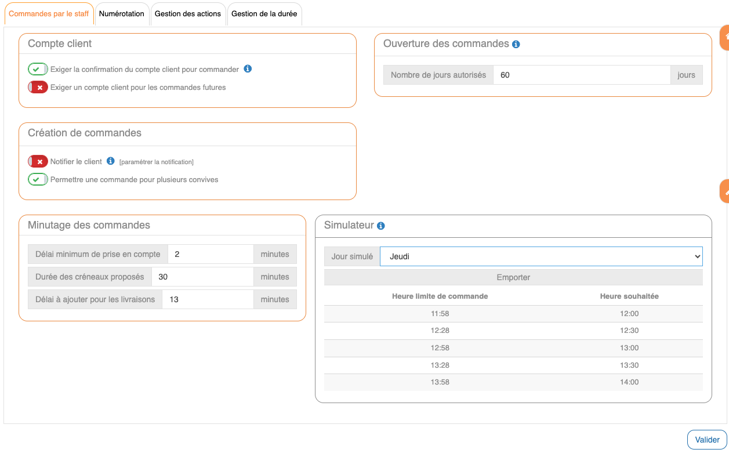Enable Exiger un compte client pour commandes futures
Screen dimensions: 729x453
tap(38, 88)
